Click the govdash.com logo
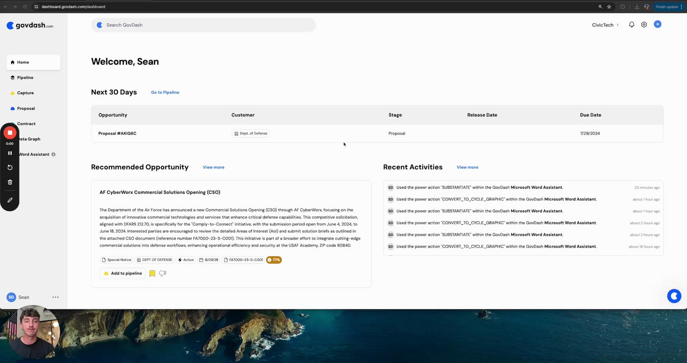 pyautogui.click(x=30, y=26)
